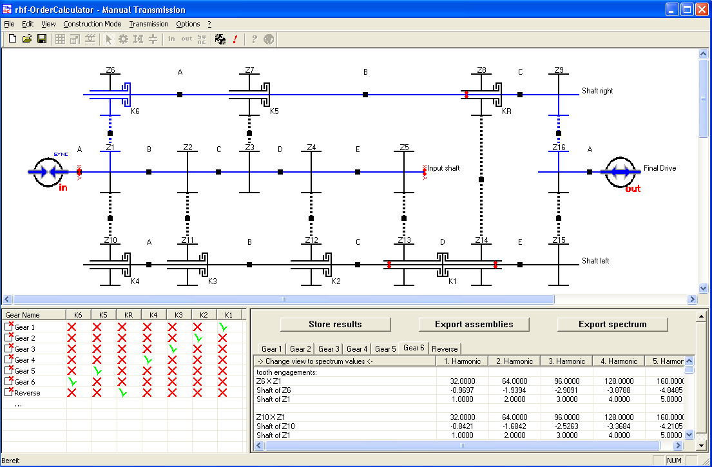Image resolution: width=712 pixels, height=467 pixels.
Task: Click the 'out' output toolbar icon
Action: [x=186, y=39]
